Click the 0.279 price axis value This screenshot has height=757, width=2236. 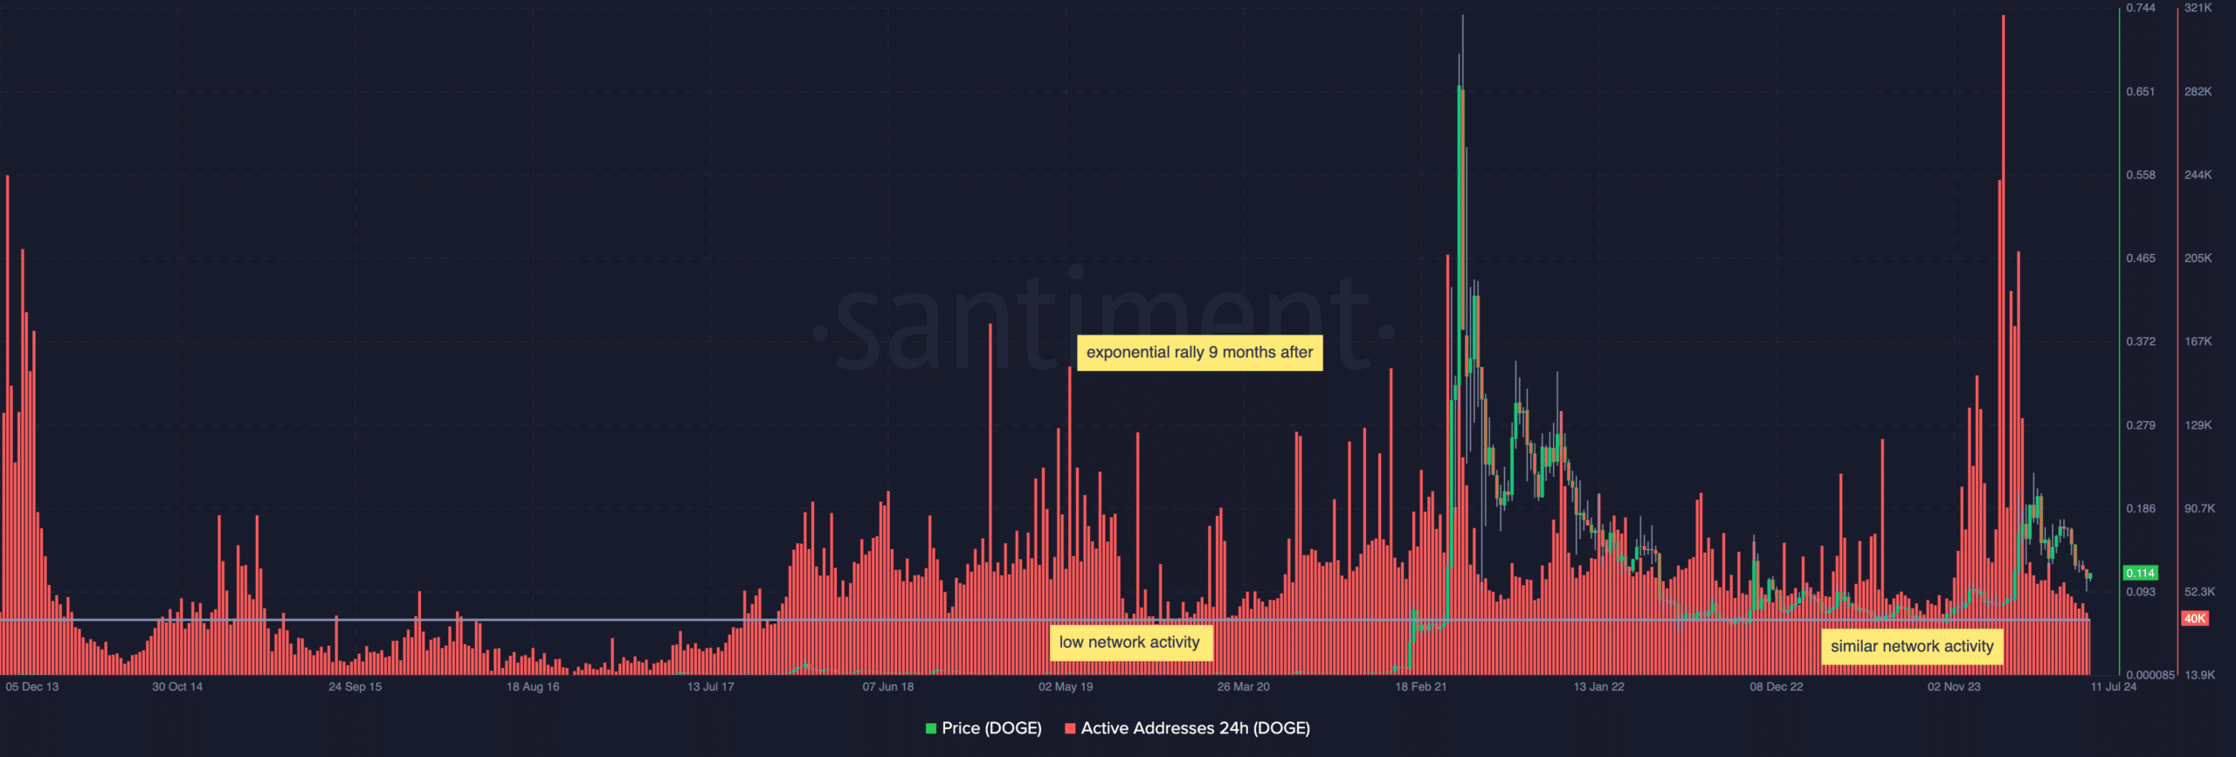[2141, 425]
